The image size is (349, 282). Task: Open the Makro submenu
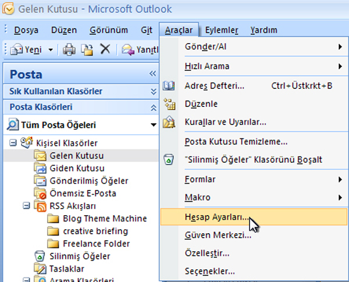tap(254, 198)
